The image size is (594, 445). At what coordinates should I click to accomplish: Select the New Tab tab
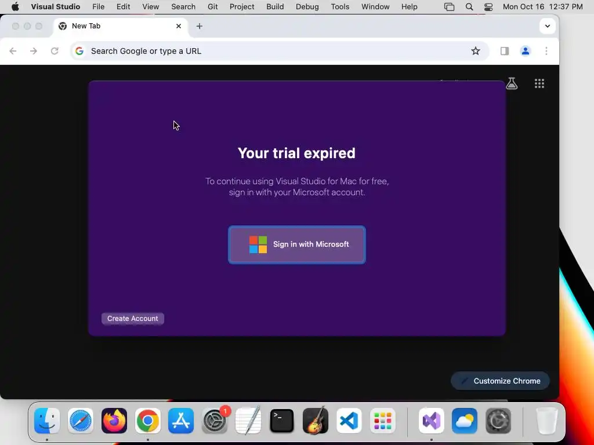click(121, 26)
